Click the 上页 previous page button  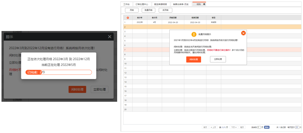(x=213, y=127)
